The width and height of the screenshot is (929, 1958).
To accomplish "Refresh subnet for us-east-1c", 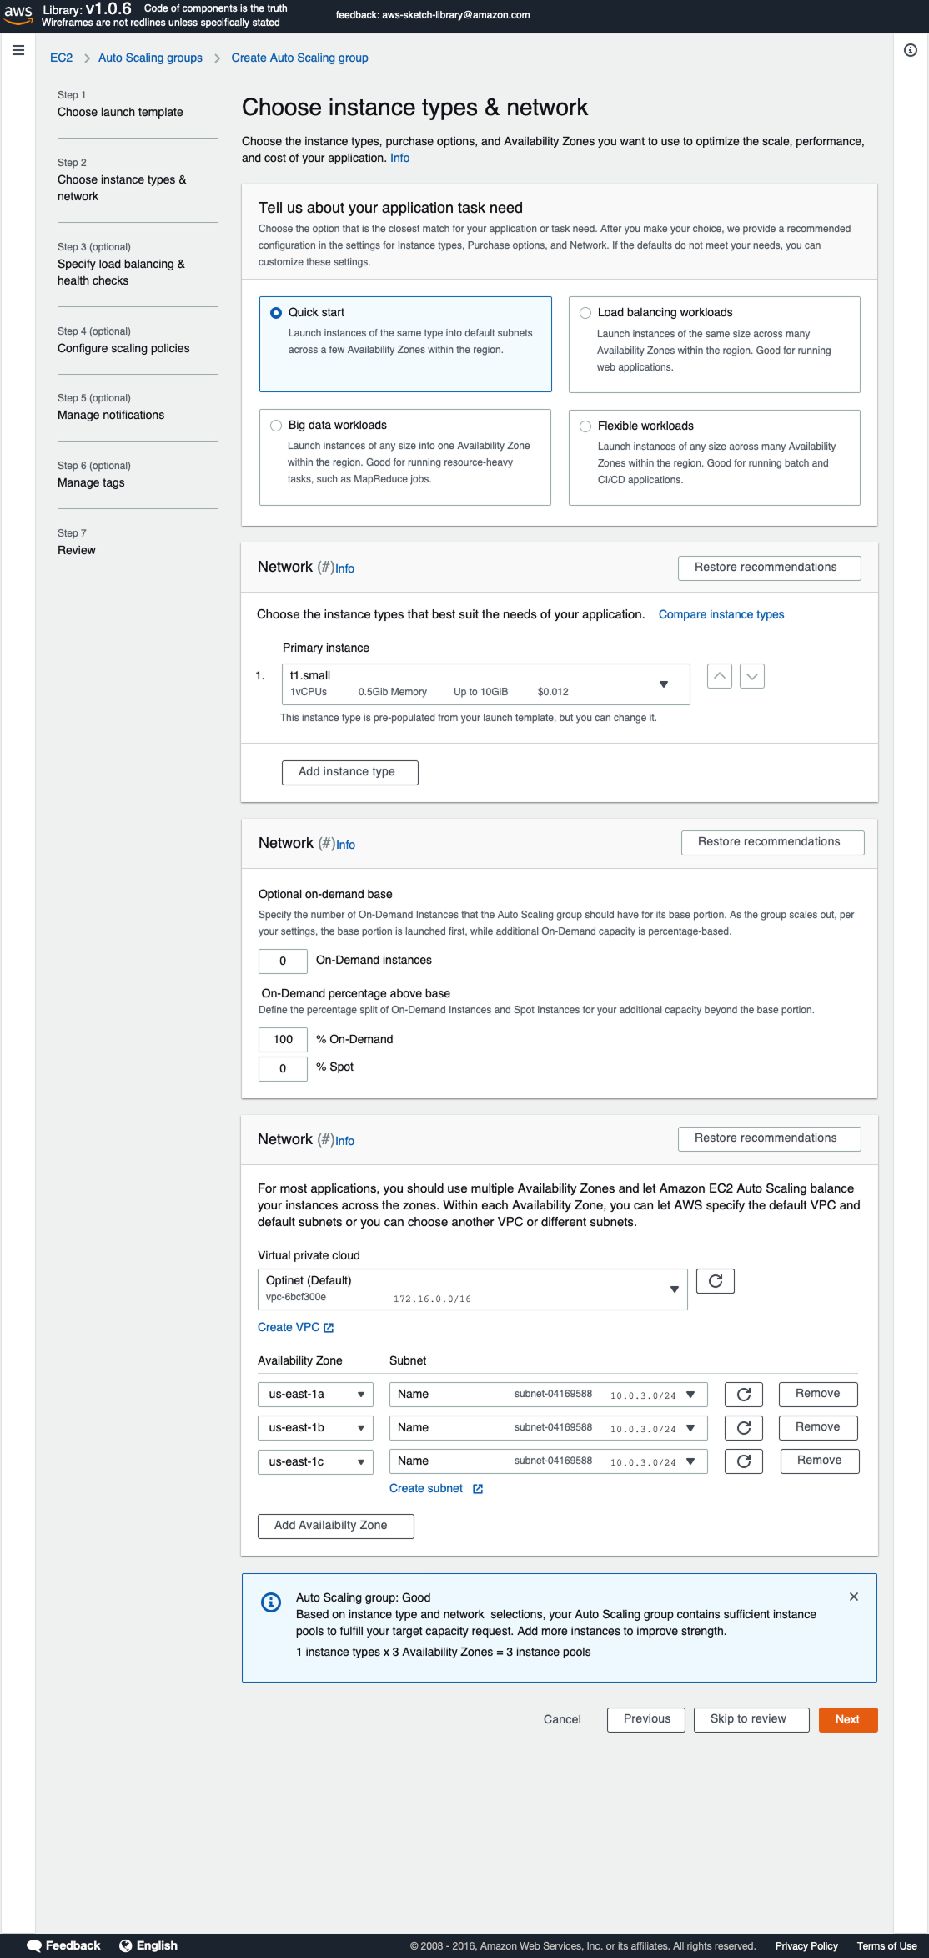I will (x=744, y=1461).
